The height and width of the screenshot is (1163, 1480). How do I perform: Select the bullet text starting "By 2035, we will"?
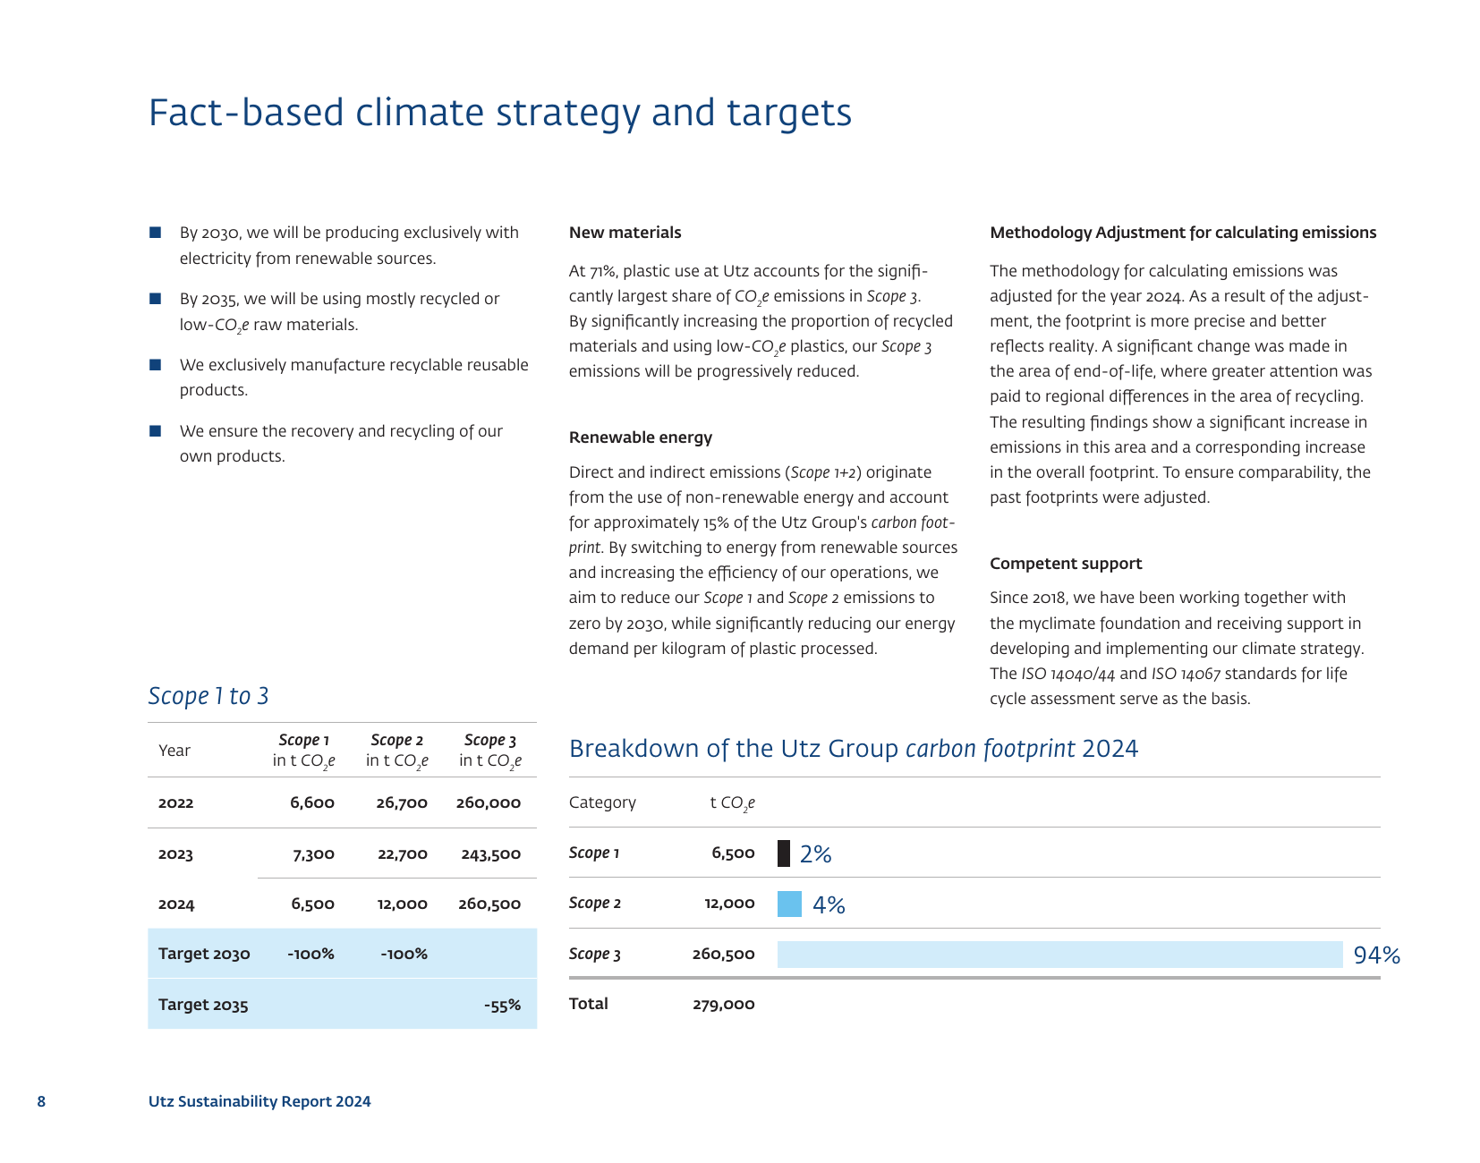pos(340,311)
